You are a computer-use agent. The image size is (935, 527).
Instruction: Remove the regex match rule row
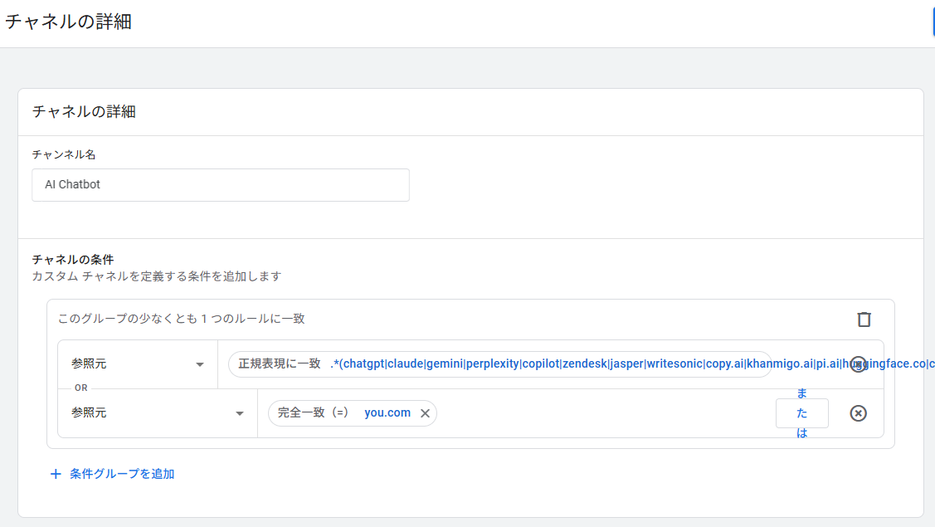[858, 364]
